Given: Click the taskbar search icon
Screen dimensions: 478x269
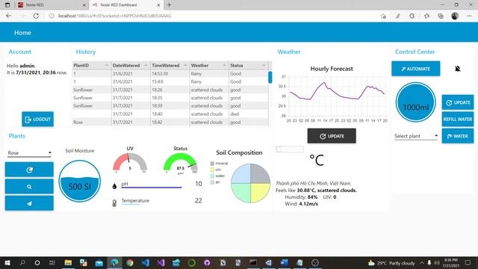Looking at the screenshot, I should pyautogui.click(x=22, y=262).
